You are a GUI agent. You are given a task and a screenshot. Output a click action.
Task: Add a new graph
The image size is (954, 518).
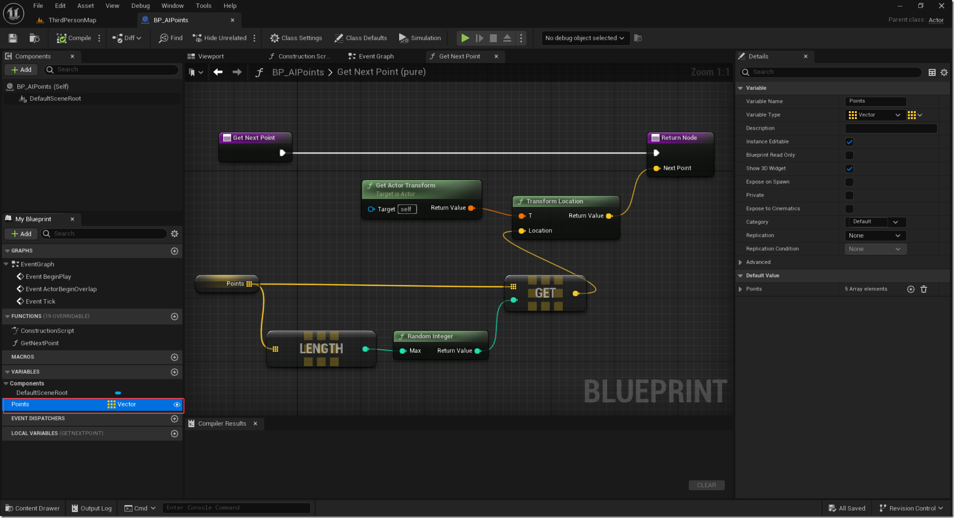pyautogui.click(x=175, y=251)
